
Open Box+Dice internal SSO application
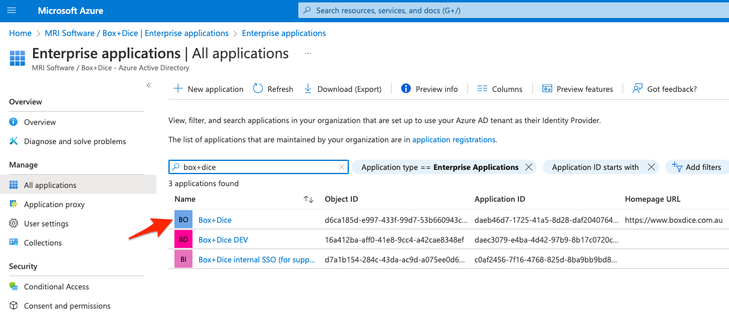coord(257,259)
